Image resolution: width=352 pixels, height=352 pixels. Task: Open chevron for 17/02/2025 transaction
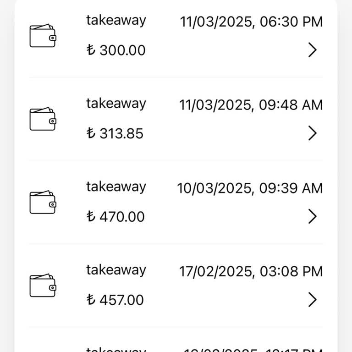[x=312, y=299]
